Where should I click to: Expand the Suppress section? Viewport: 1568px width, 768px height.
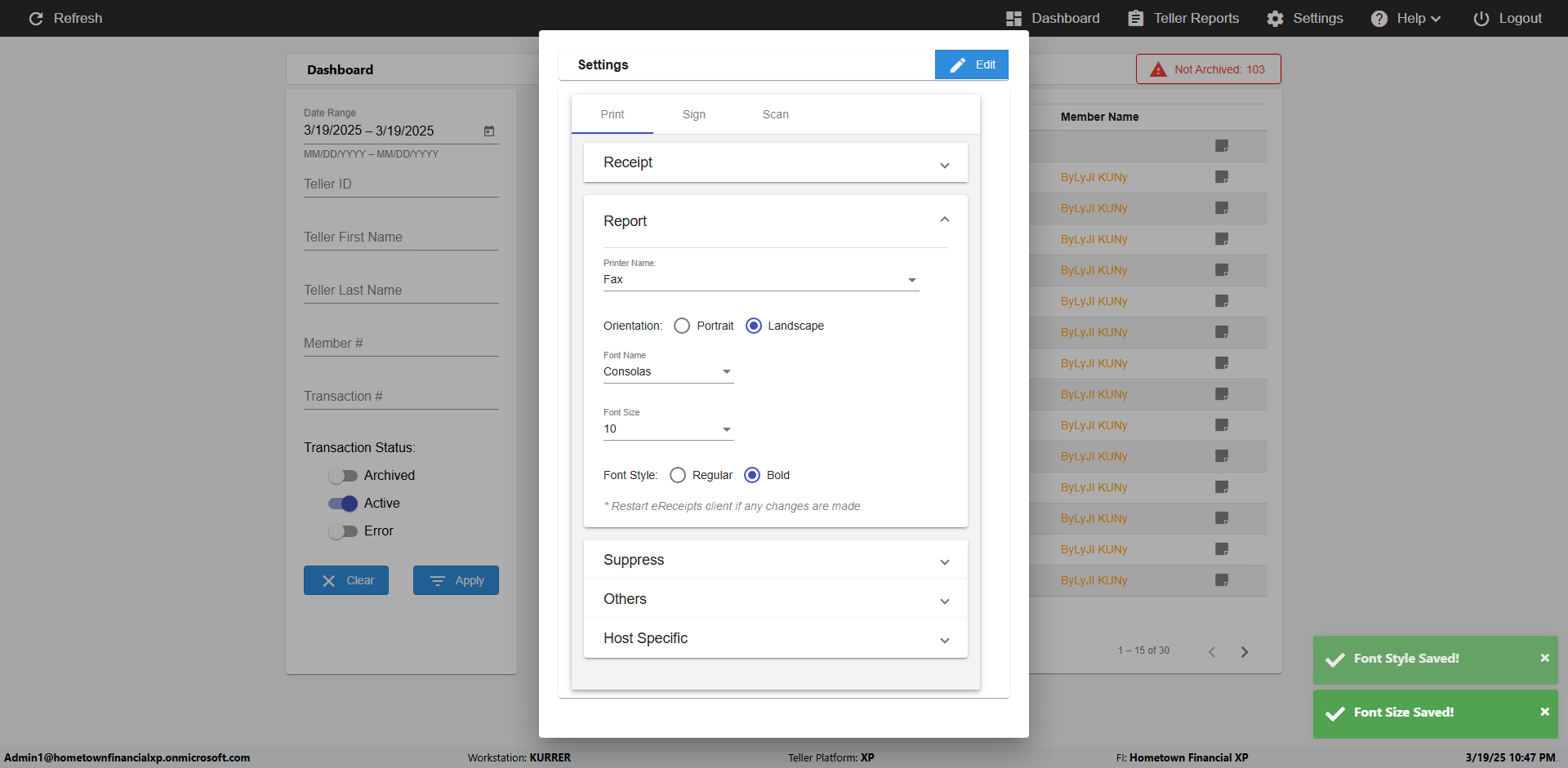776,560
